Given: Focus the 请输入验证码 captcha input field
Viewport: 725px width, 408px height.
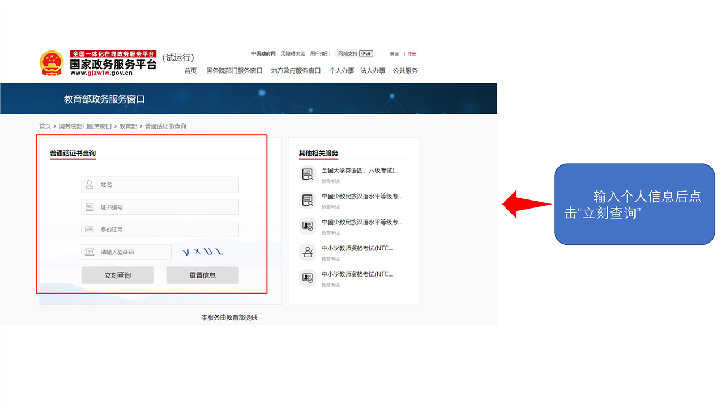Looking at the screenshot, I should [134, 252].
